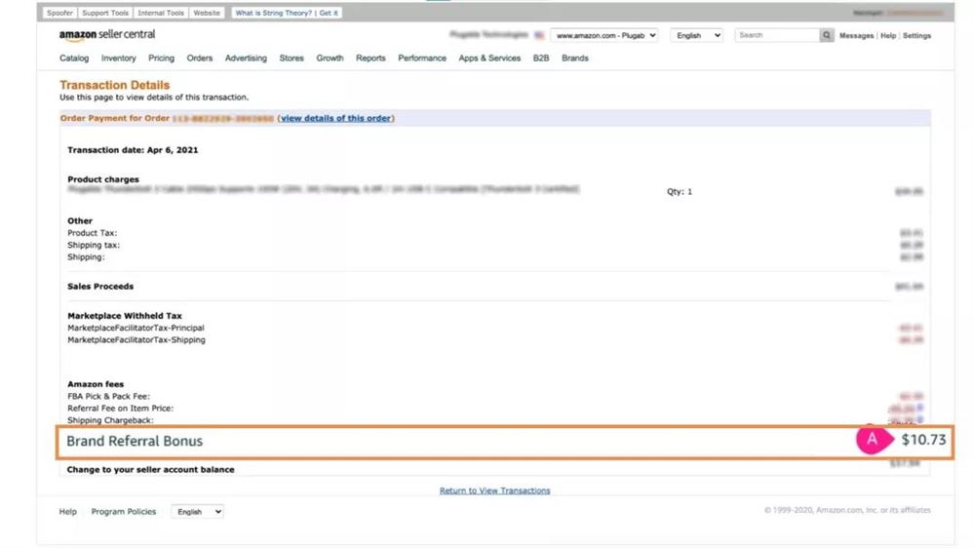The image size is (974, 548).
Task: Open the Reports menu
Action: [x=370, y=58]
